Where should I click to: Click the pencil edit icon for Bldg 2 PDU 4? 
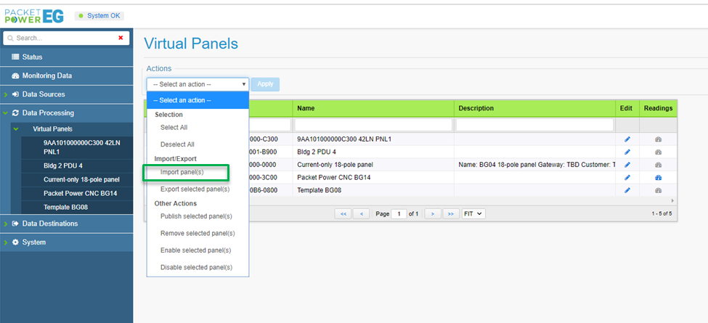click(x=627, y=152)
